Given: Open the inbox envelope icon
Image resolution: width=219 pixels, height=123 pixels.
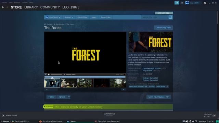Looking at the screenshot, I should [182, 3].
